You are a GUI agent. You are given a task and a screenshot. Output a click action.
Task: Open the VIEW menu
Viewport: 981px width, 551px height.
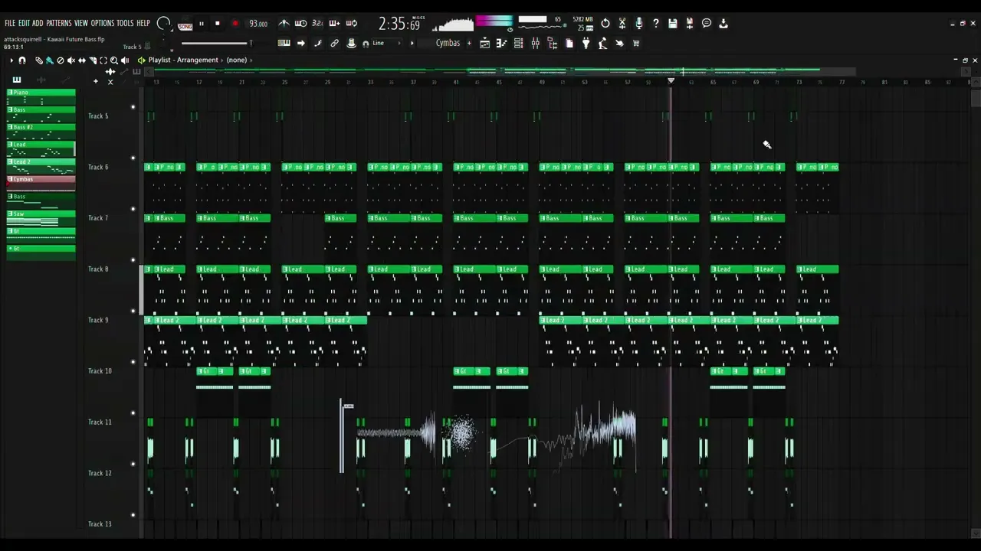(x=80, y=24)
